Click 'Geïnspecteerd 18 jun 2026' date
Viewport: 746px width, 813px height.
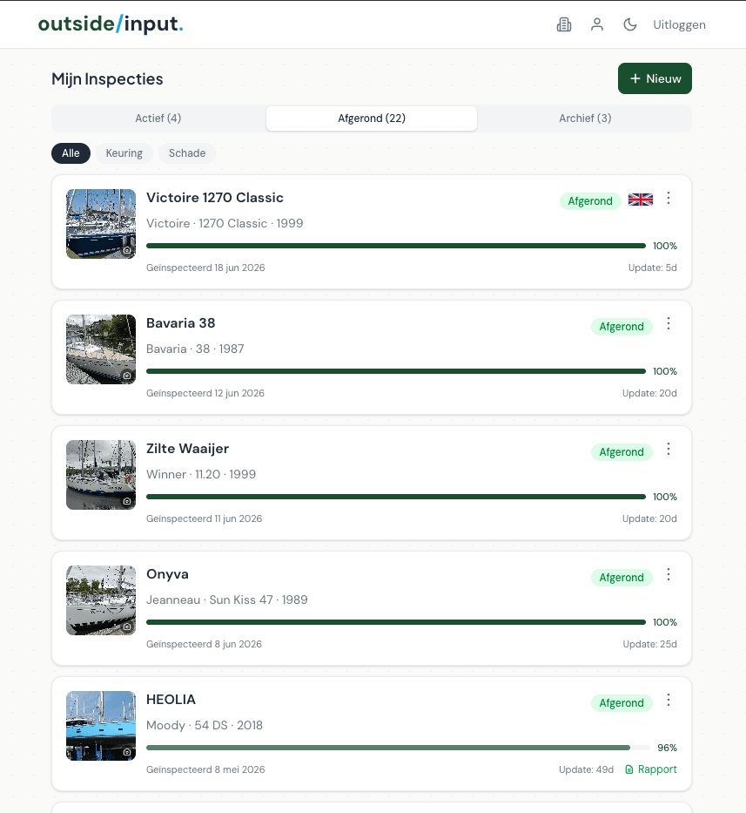[205, 268]
